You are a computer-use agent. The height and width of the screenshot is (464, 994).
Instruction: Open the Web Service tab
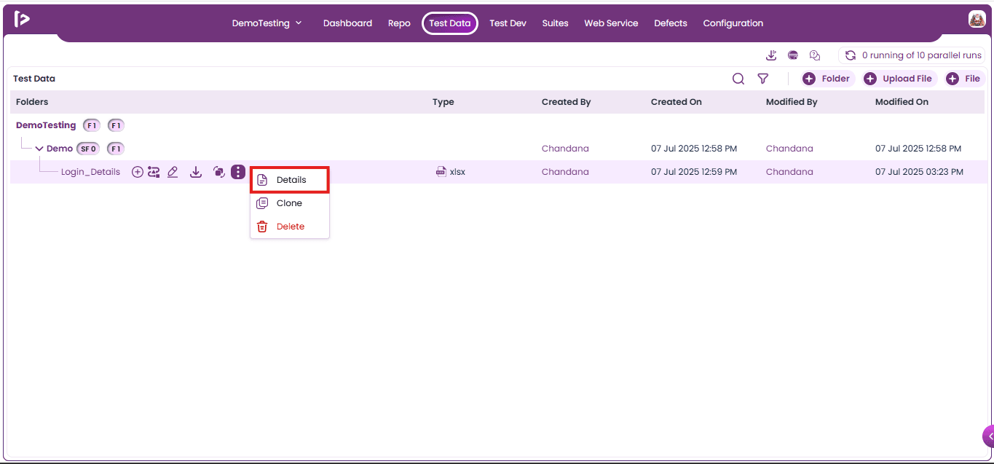click(611, 23)
